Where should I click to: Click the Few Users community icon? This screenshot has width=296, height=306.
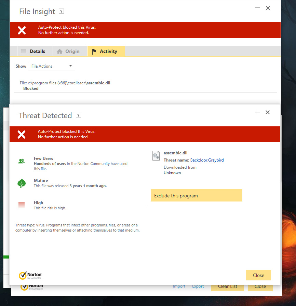click(22, 161)
